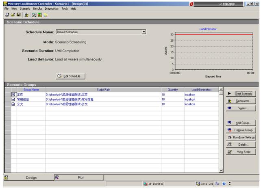Click the icon beside View Script
This screenshot has width=261, height=190.
pos(230,151)
